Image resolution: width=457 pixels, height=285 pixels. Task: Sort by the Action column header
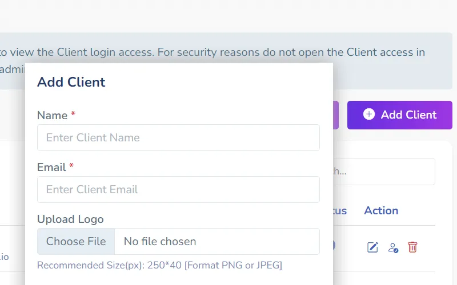coord(381,210)
